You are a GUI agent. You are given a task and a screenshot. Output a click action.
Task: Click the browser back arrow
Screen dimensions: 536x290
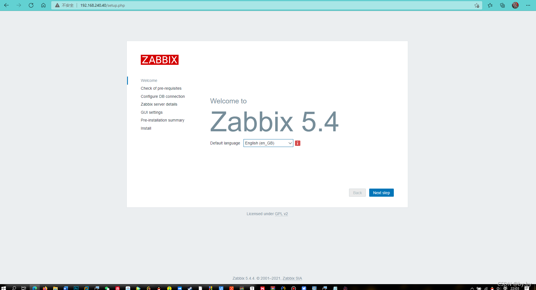pyautogui.click(x=6, y=5)
